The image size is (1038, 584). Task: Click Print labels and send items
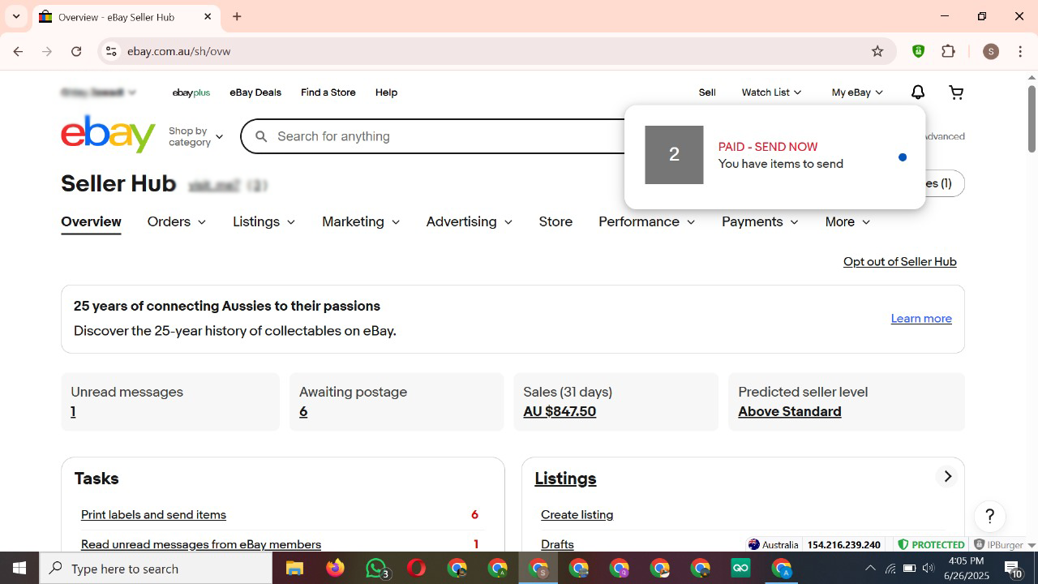tap(153, 514)
